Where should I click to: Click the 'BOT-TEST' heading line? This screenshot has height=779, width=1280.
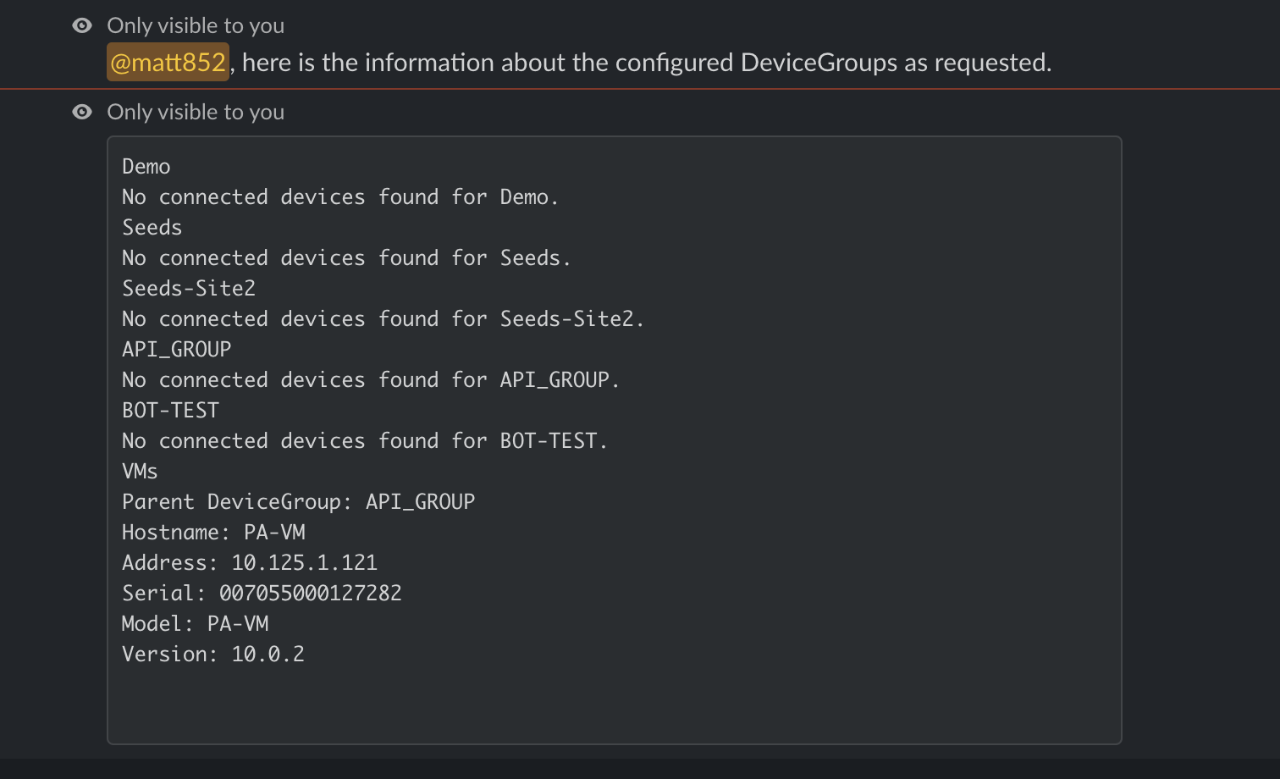pyautogui.click(x=170, y=411)
